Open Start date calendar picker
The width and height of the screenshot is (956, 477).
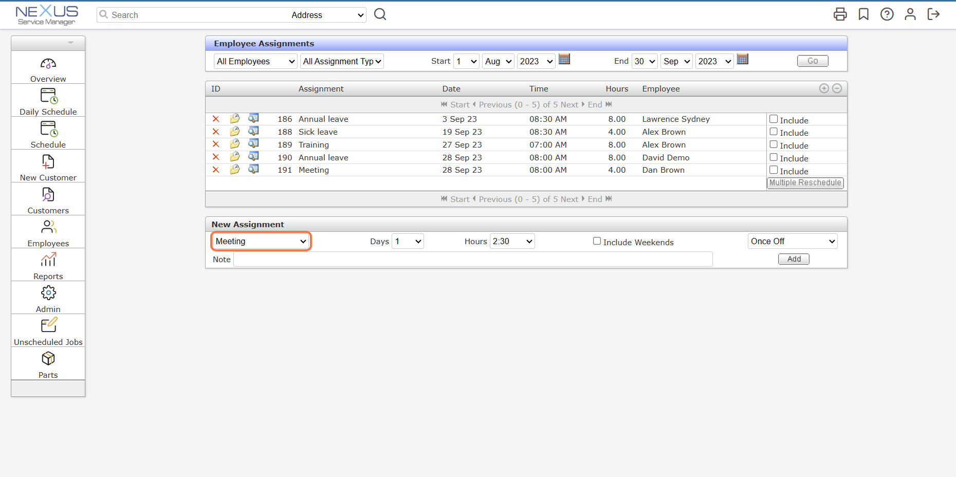(x=564, y=60)
